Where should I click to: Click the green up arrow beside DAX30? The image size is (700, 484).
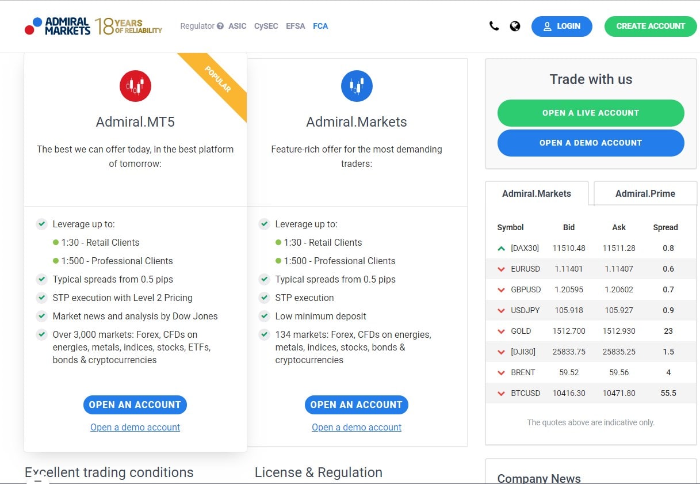(501, 249)
